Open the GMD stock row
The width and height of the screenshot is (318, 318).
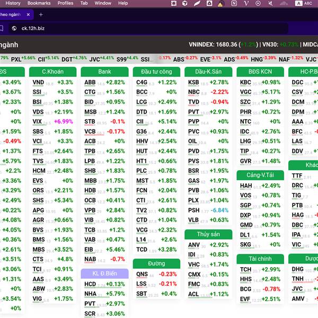pos(260,225)
